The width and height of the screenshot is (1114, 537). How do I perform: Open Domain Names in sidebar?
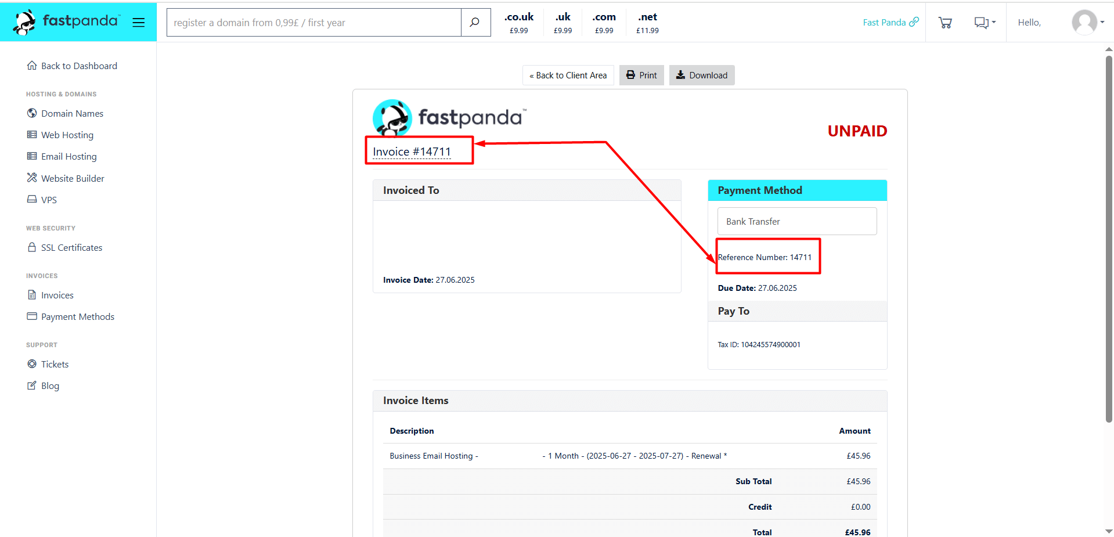pyautogui.click(x=72, y=113)
